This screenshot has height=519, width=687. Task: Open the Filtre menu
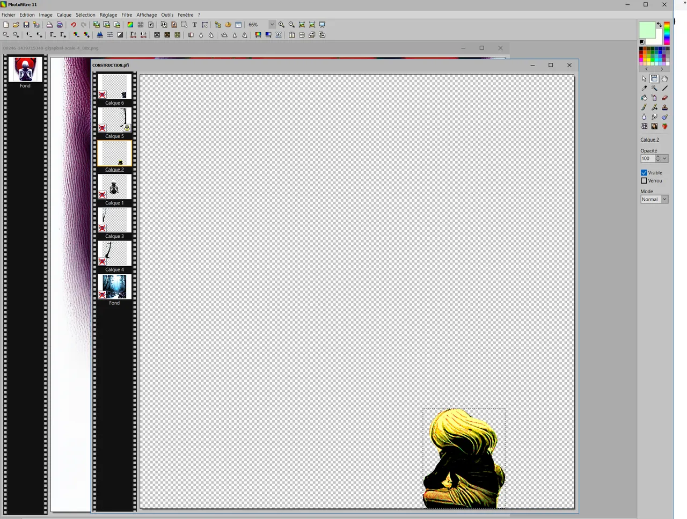127,15
